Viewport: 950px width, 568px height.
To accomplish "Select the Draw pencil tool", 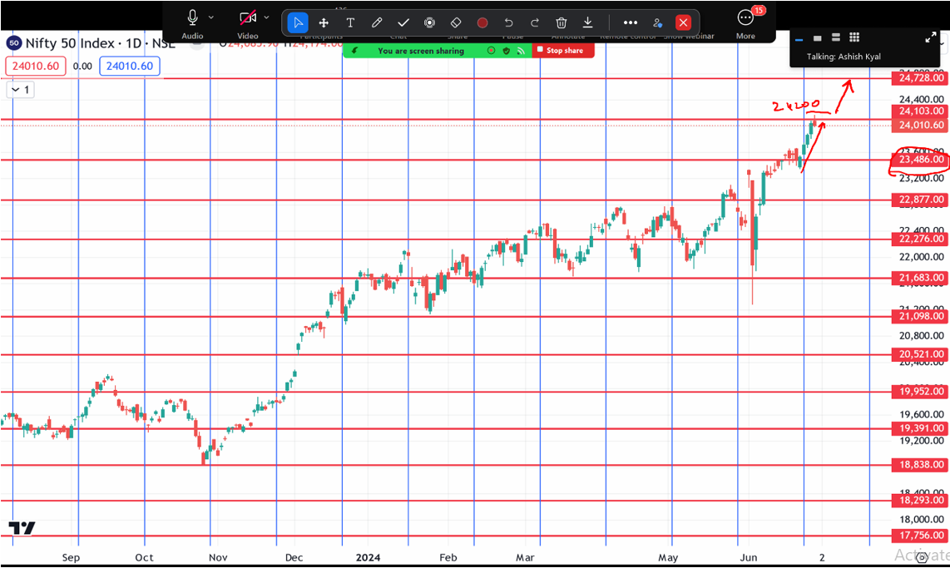I will [377, 23].
